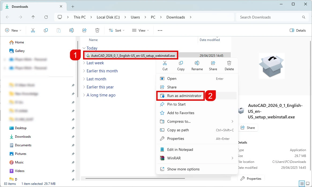Select Show more options
This screenshot has height=187, width=312.
(x=197, y=169)
